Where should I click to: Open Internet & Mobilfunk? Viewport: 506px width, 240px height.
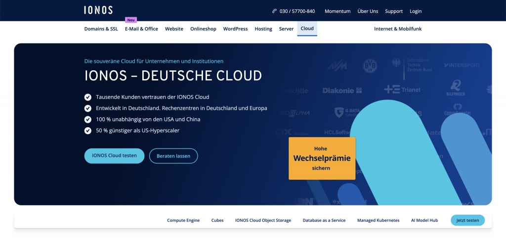click(x=398, y=29)
